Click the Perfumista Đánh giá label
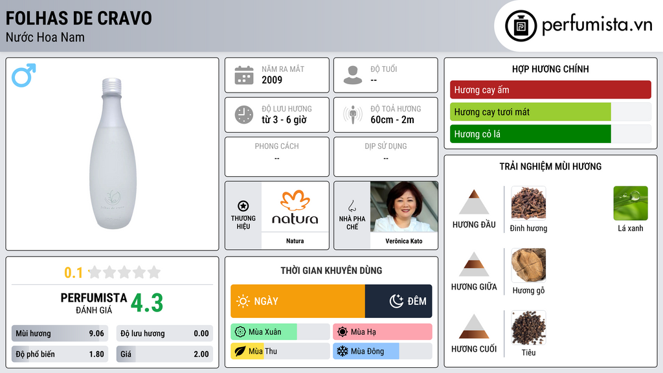 94,303
